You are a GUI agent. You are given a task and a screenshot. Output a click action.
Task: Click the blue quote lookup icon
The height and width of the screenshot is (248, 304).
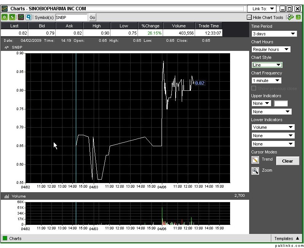pos(29,17)
